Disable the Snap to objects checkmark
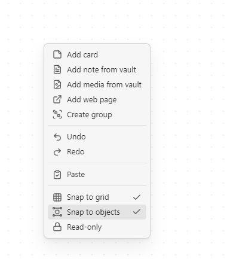The width and height of the screenshot is (227, 259). tap(137, 212)
